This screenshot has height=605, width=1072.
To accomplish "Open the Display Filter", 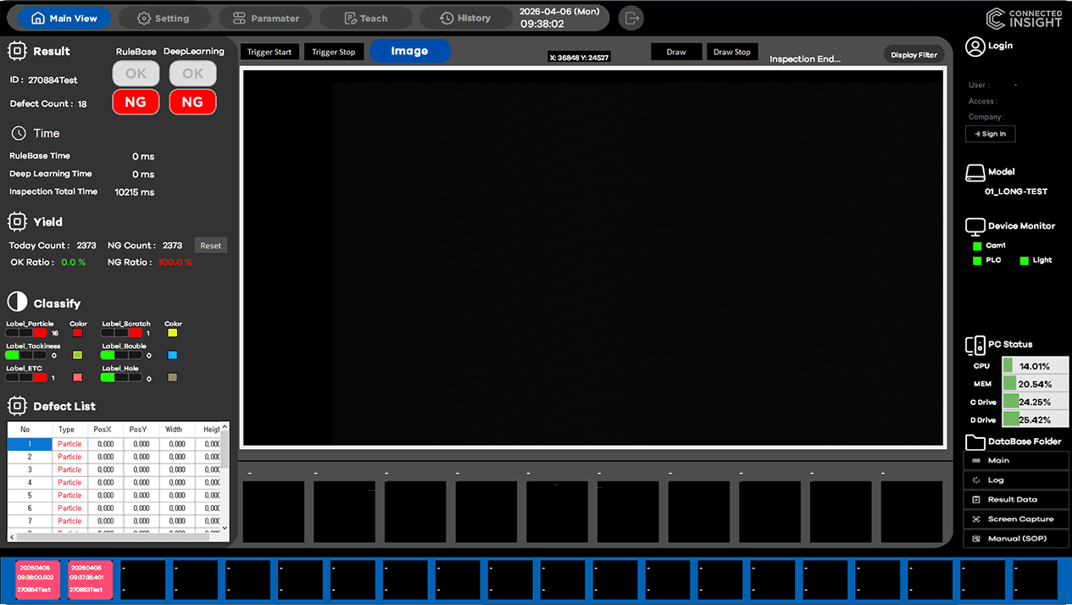I will pos(914,54).
